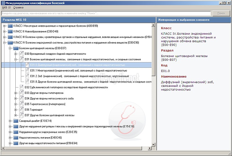Click vertical scrollbar down arrow
Screen dimensions: 232x156
coord(153,144)
